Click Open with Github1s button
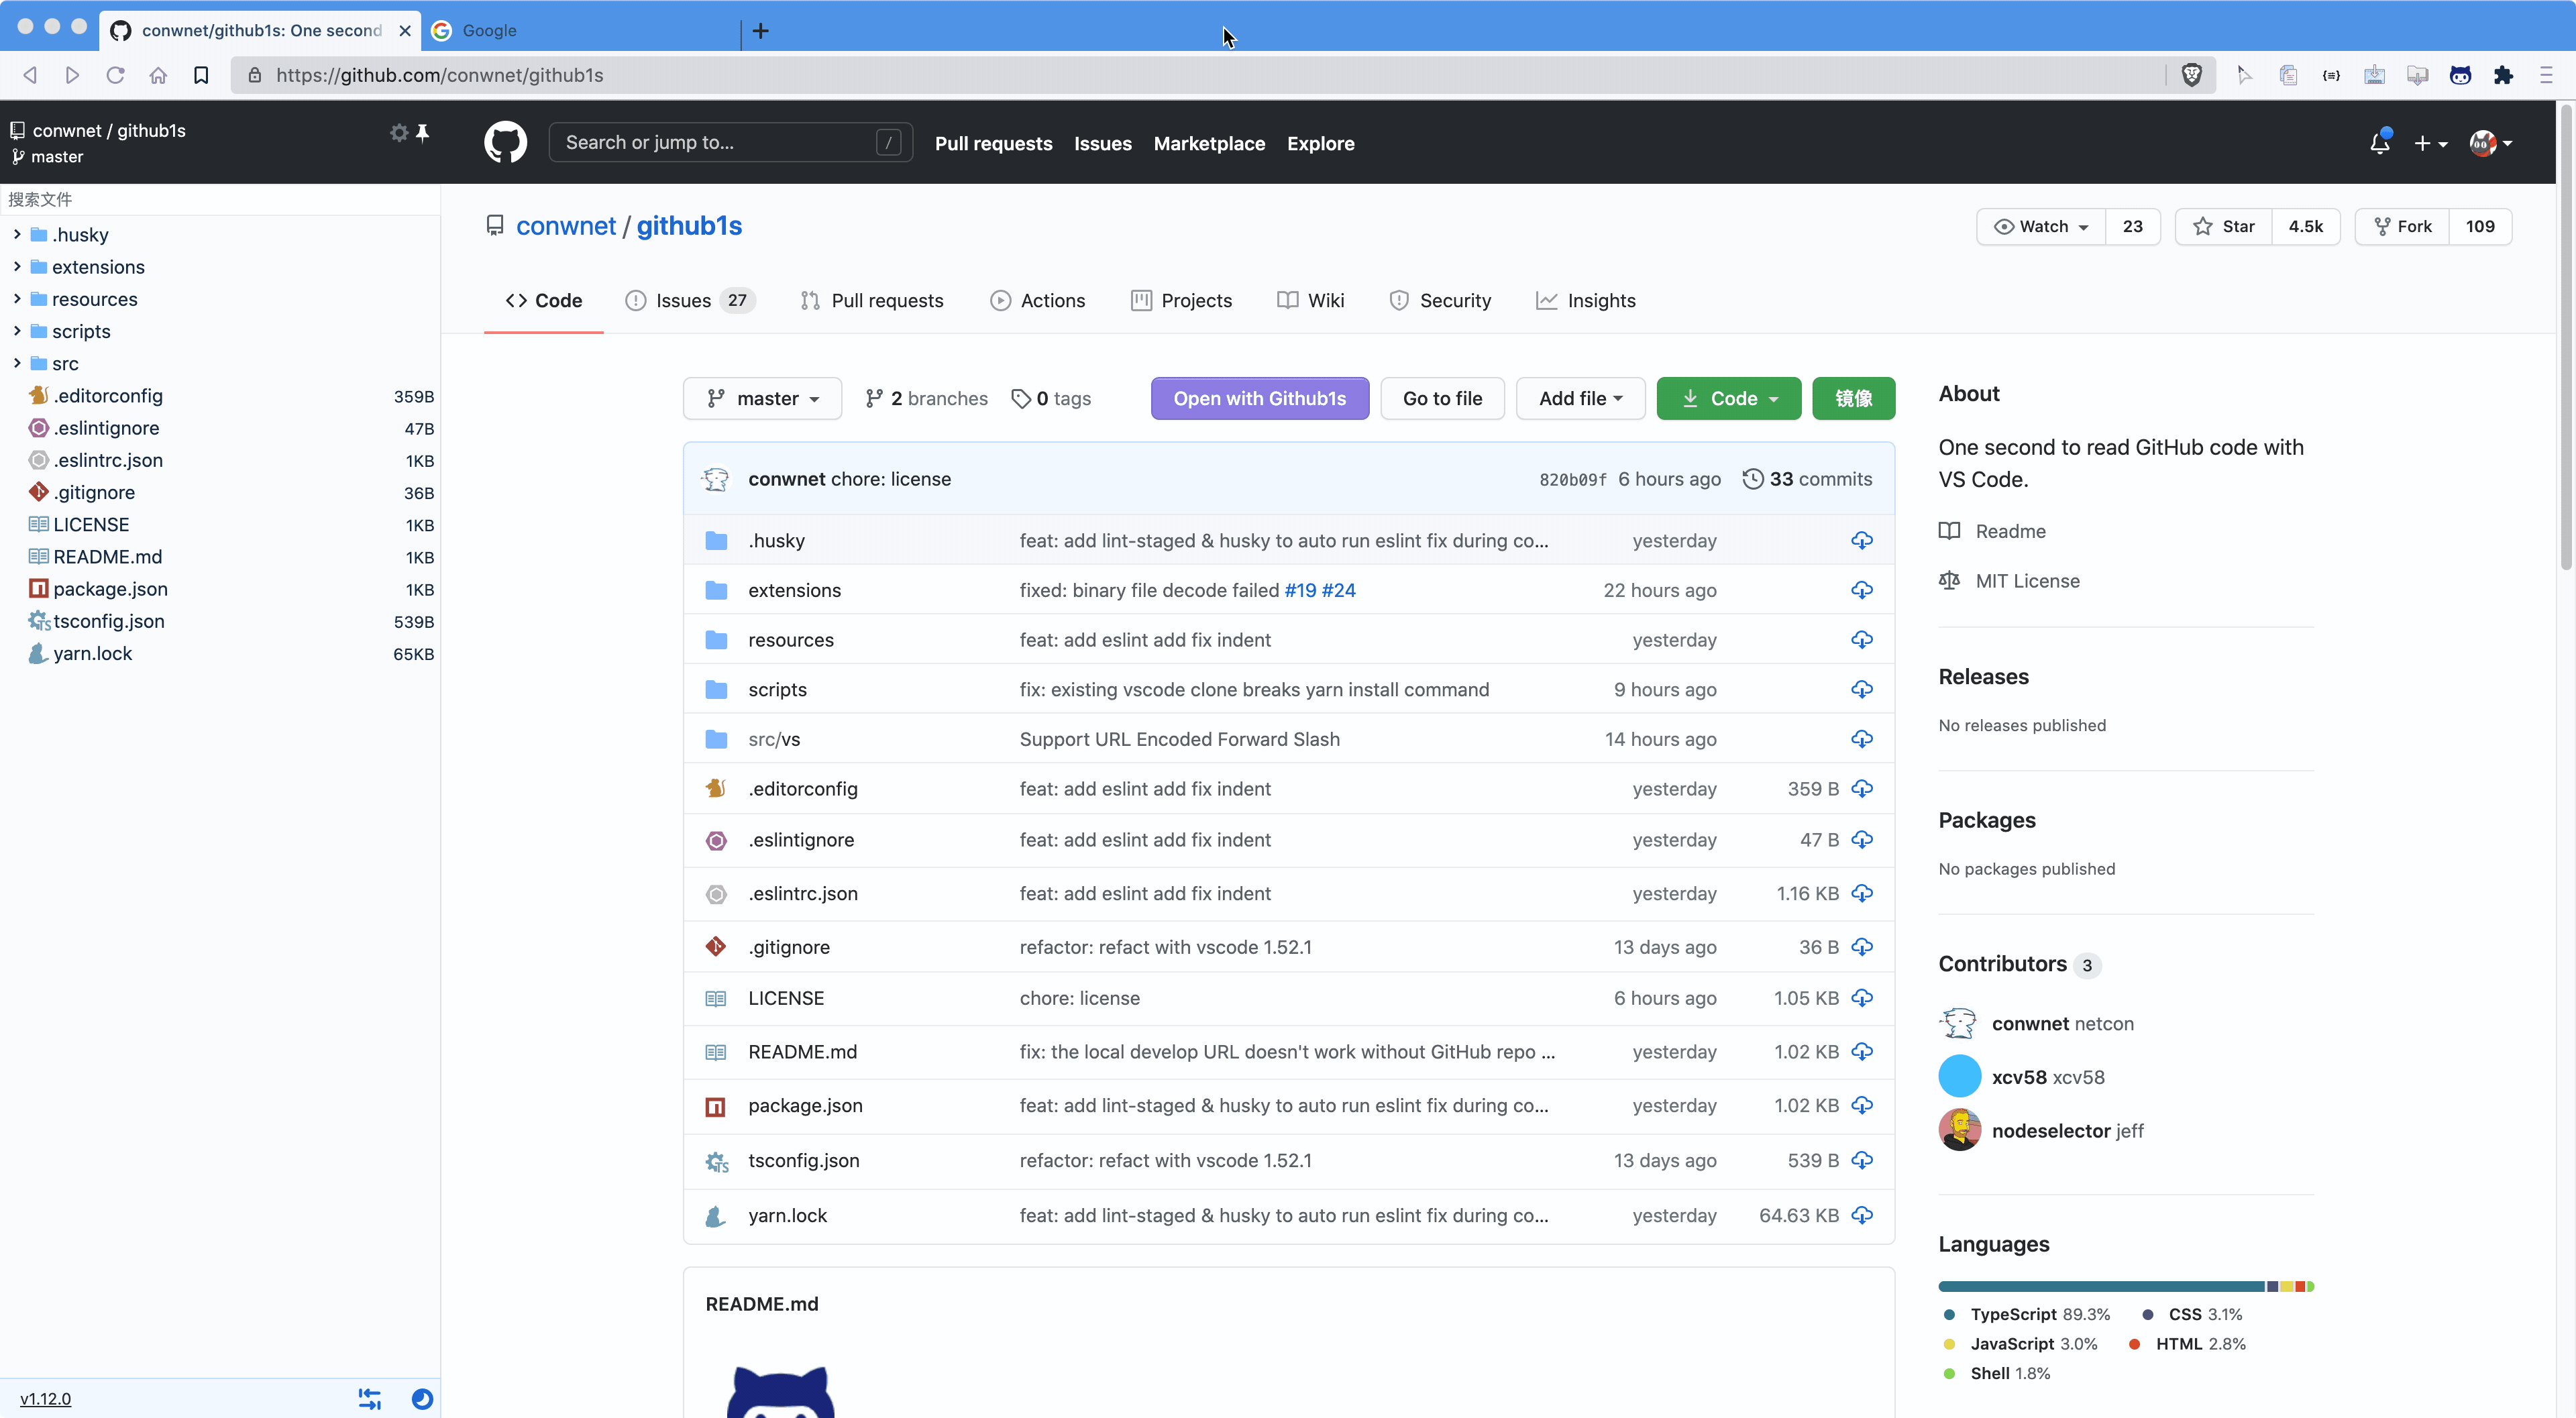 pyautogui.click(x=1259, y=398)
